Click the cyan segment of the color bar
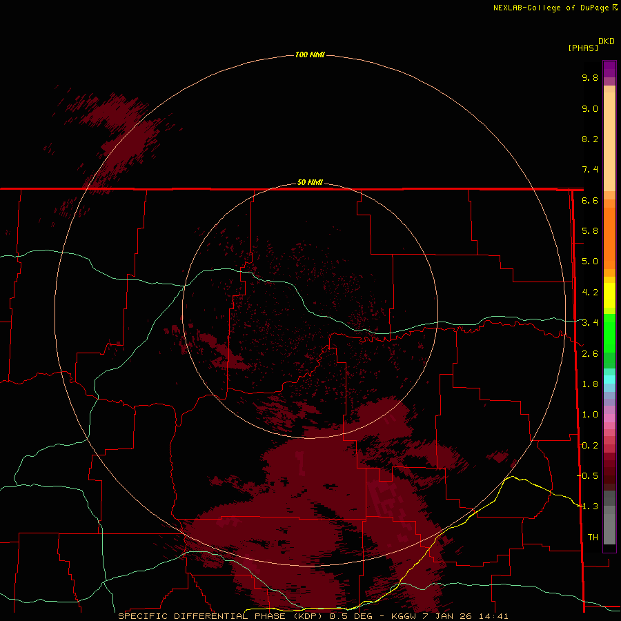621x621 pixels. (x=609, y=379)
